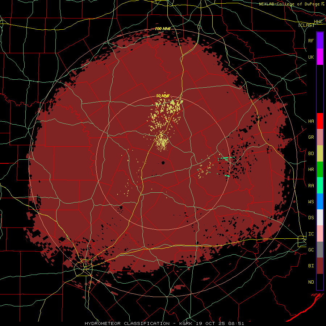Click the HA red legend swatch

click(x=320, y=121)
